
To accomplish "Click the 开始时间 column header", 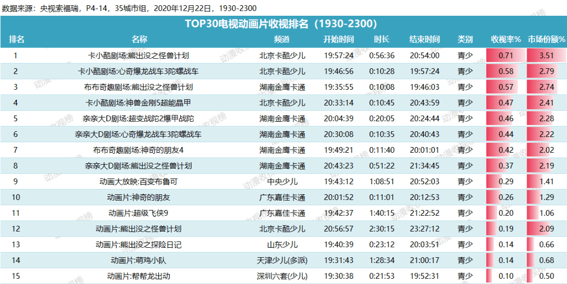I will click(339, 39).
